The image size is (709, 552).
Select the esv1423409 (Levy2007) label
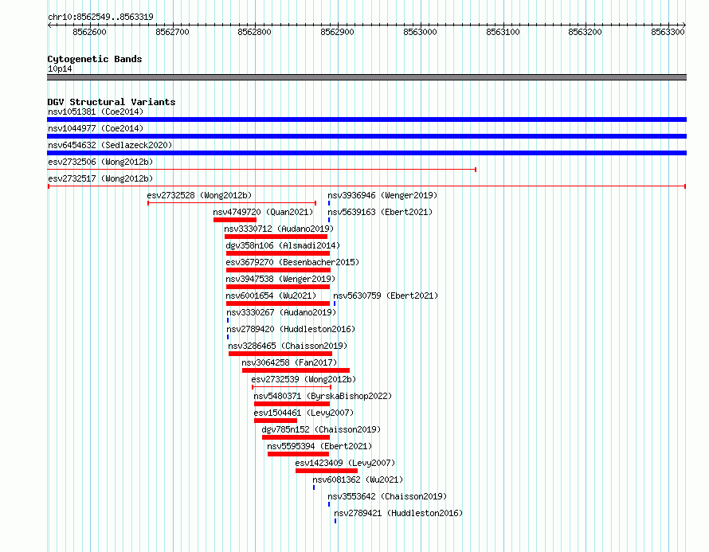(x=345, y=463)
